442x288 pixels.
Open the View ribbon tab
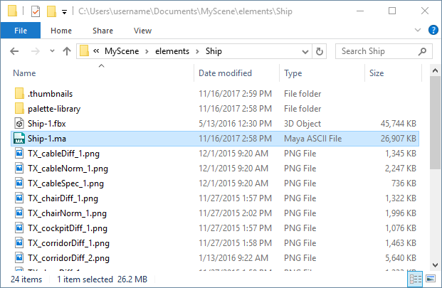[x=142, y=31]
